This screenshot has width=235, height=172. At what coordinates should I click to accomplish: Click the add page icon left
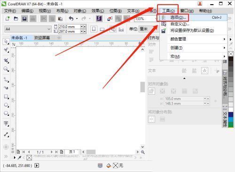18,152
